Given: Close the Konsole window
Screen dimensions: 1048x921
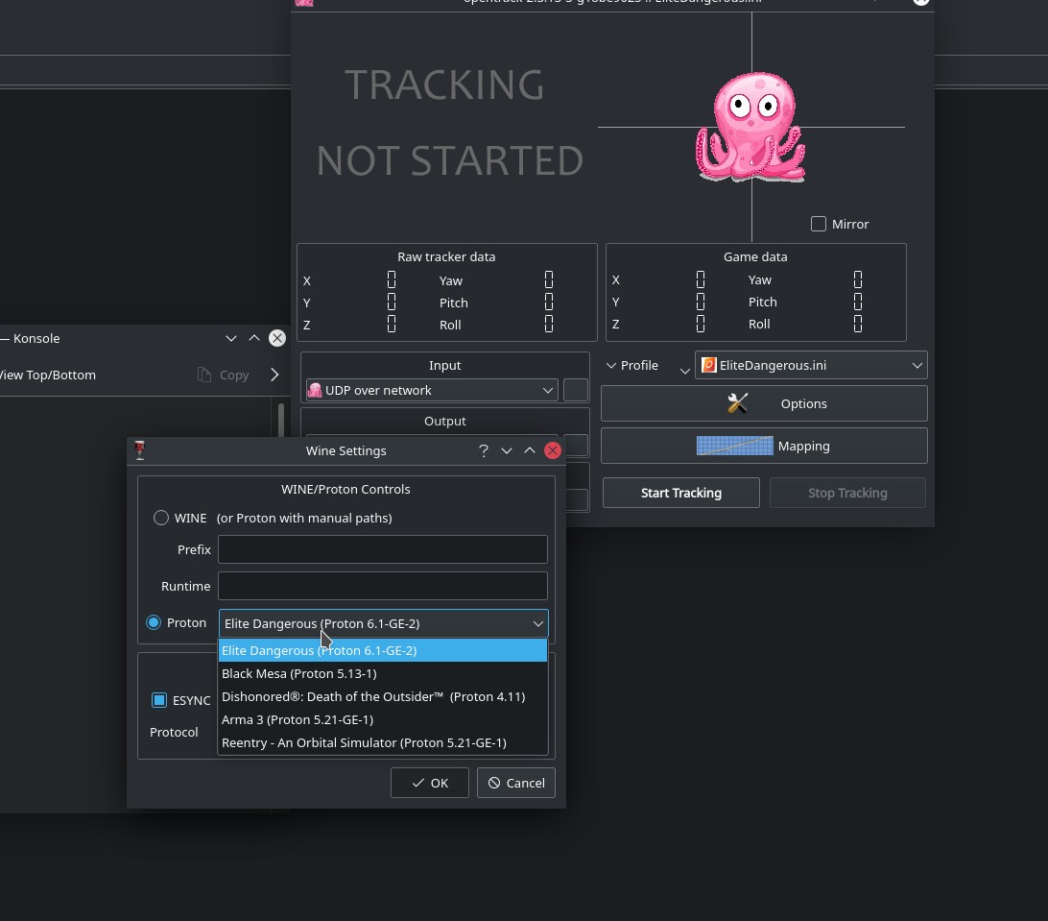Looking at the screenshot, I should click(x=277, y=338).
